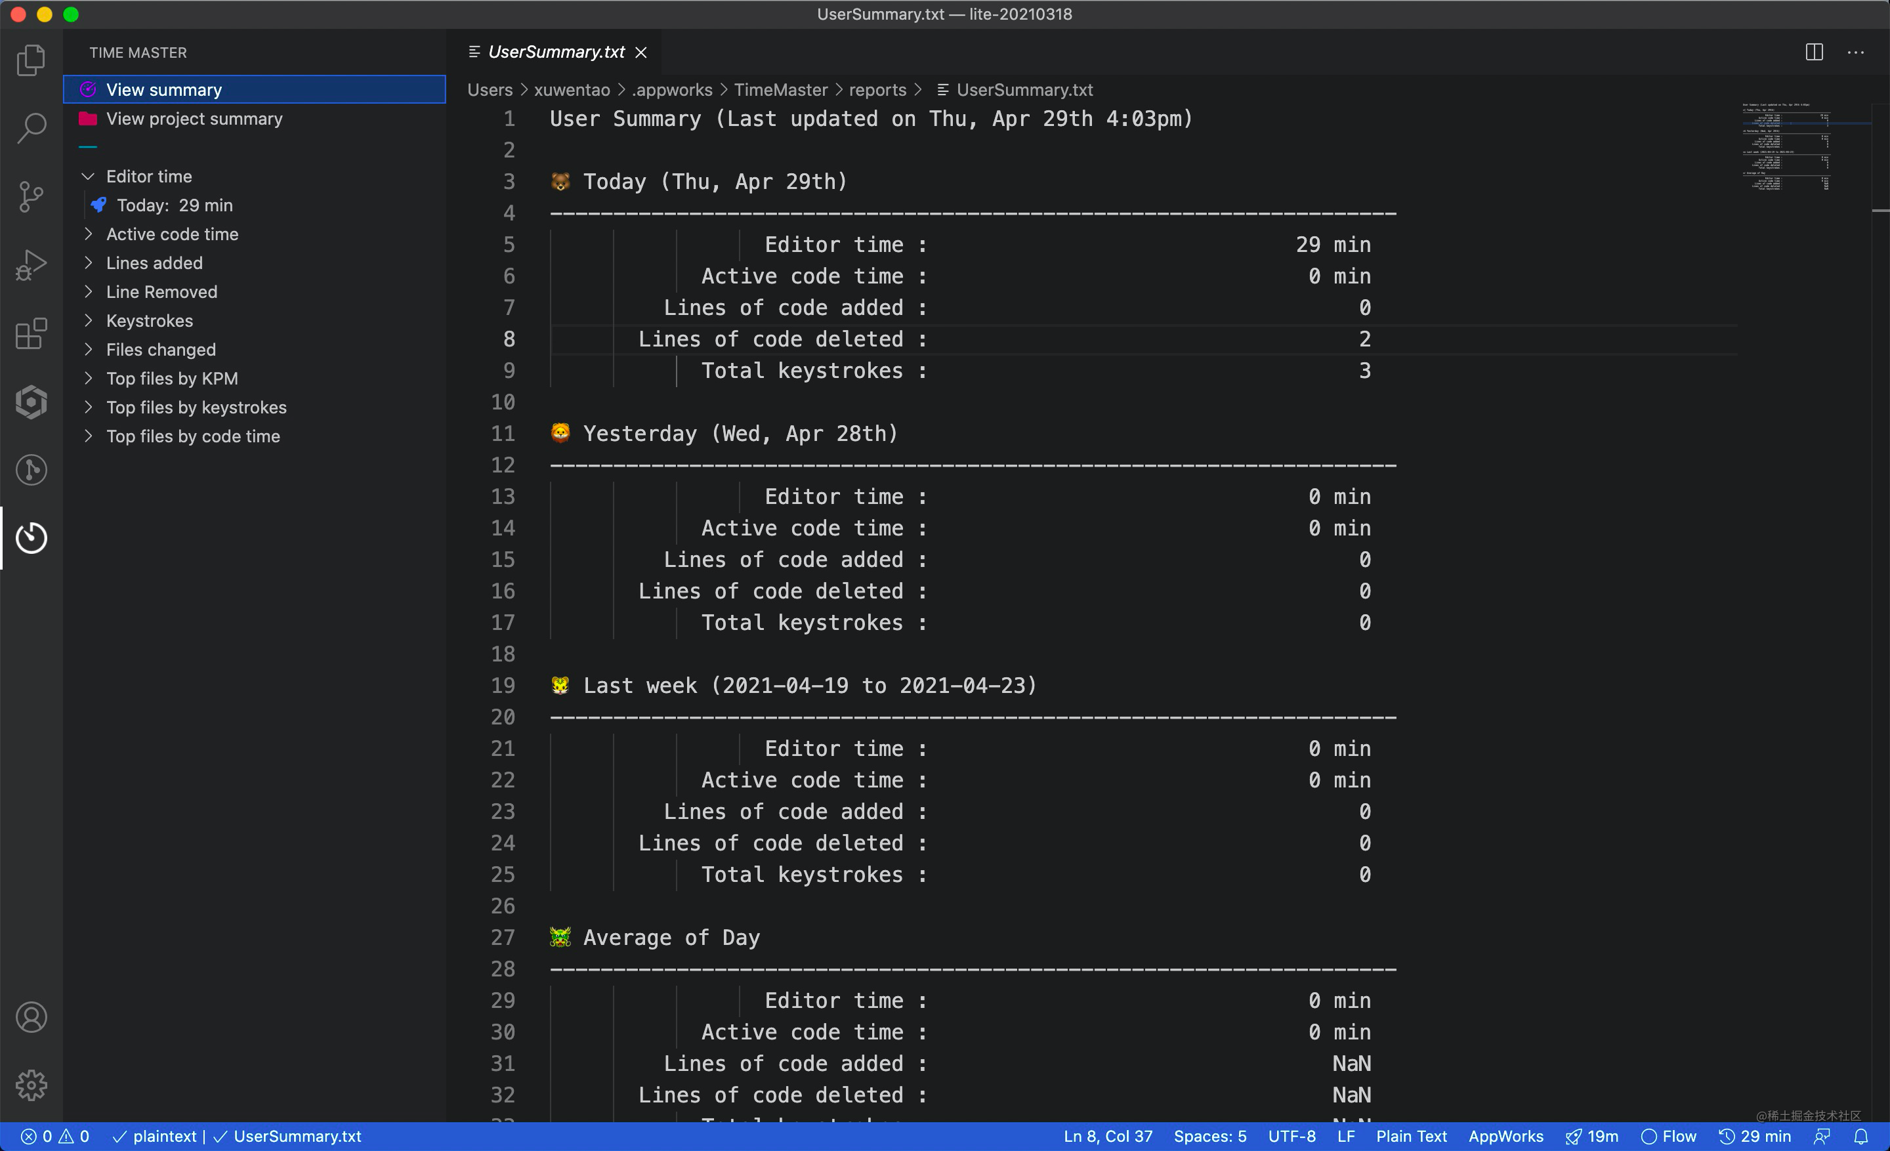Image resolution: width=1890 pixels, height=1151 pixels.
Task: Click Ln 8, Col 37 to go to line
Action: [x=1107, y=1136]
